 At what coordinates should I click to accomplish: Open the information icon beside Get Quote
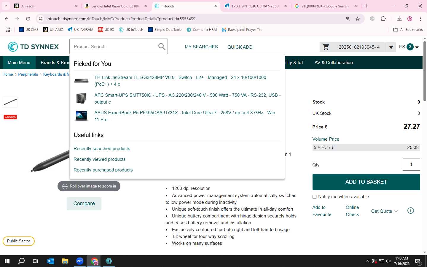coord(411,211)
